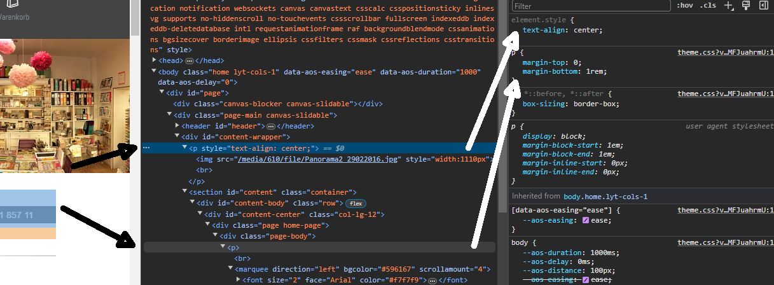Select the margin-top: 0 declaration
The image size is (774, 285).
point(551,62)
